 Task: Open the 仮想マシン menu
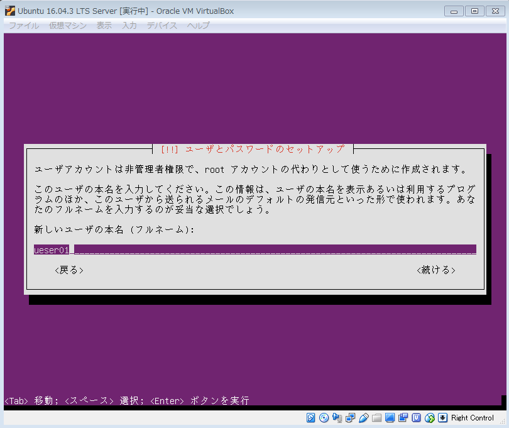click(x=68, y=26)
